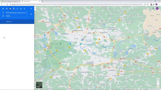Click the SWOSZOWICE district label

tap(85, 72)
